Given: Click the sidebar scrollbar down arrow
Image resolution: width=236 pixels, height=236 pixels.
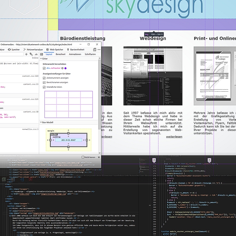Looking at the screenshot, I should tap(100, 153).
